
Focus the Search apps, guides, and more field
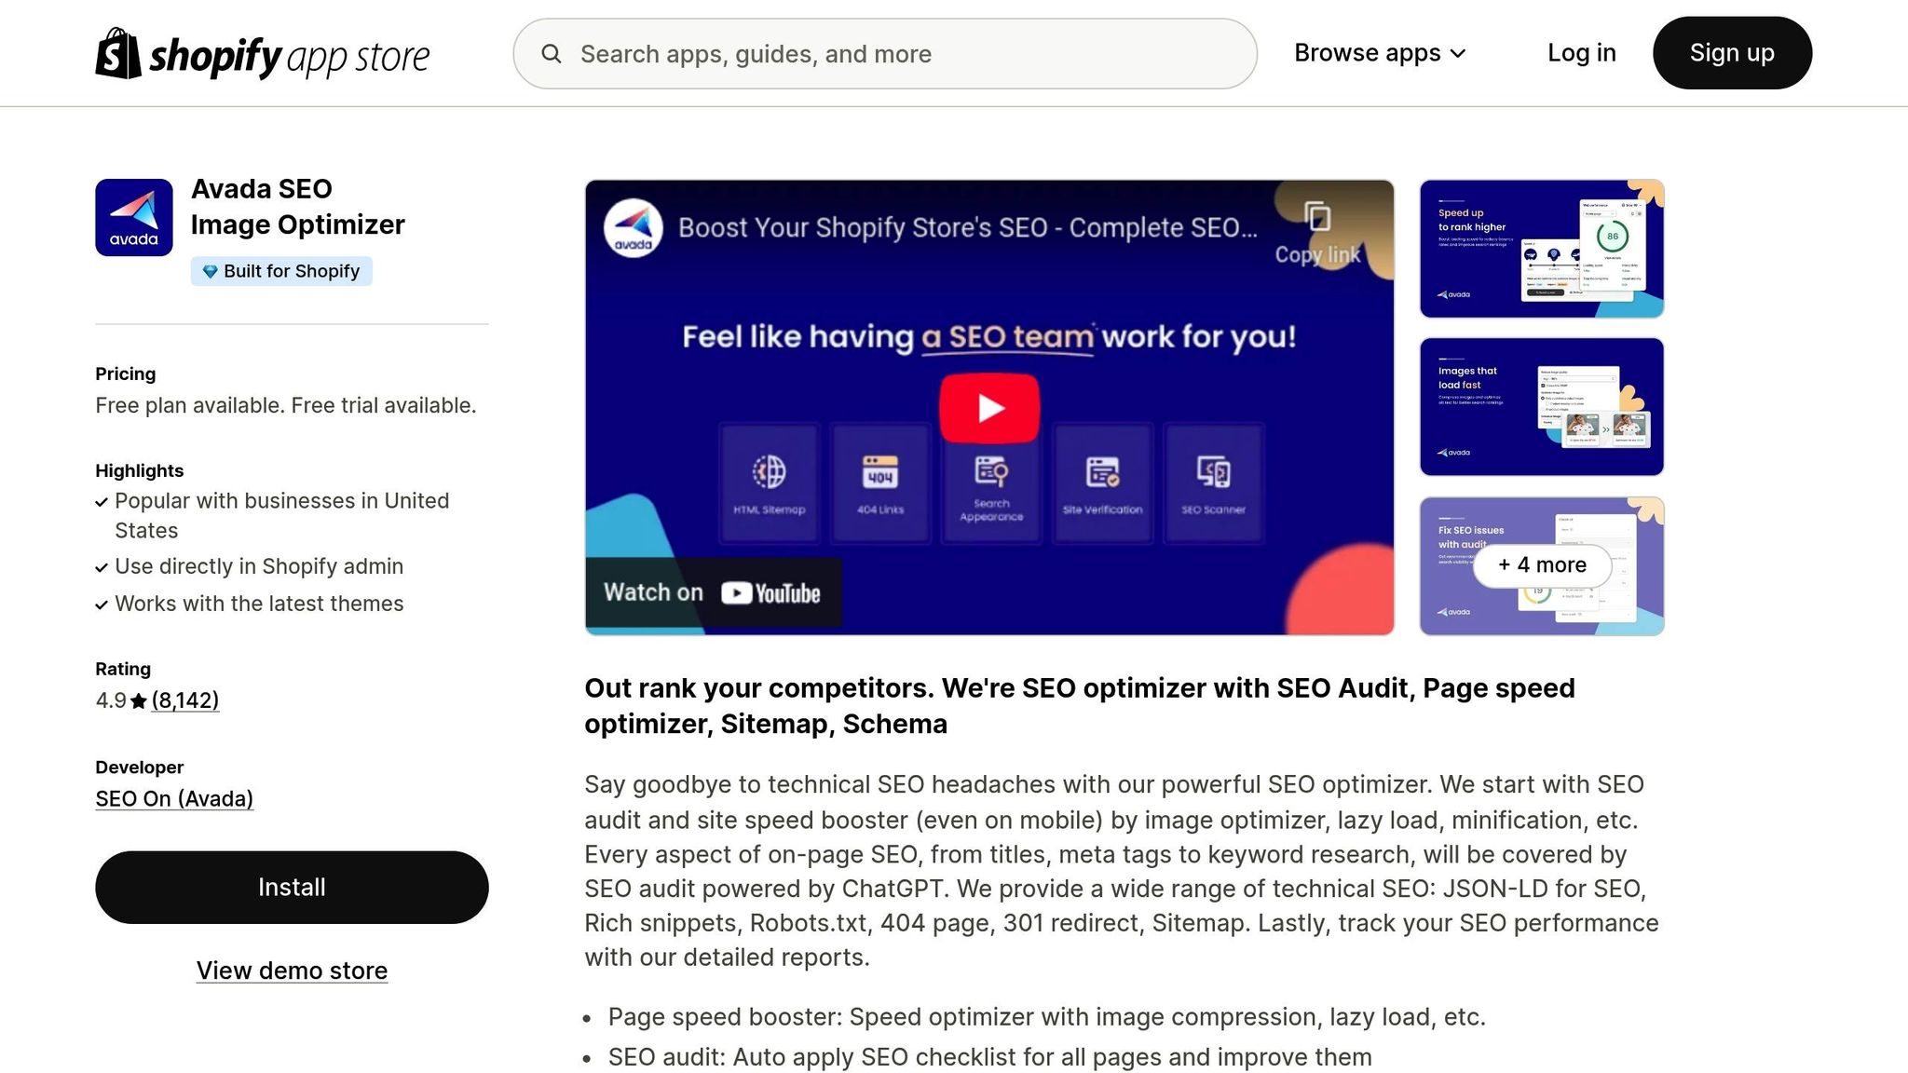click(x=885, y=54)
